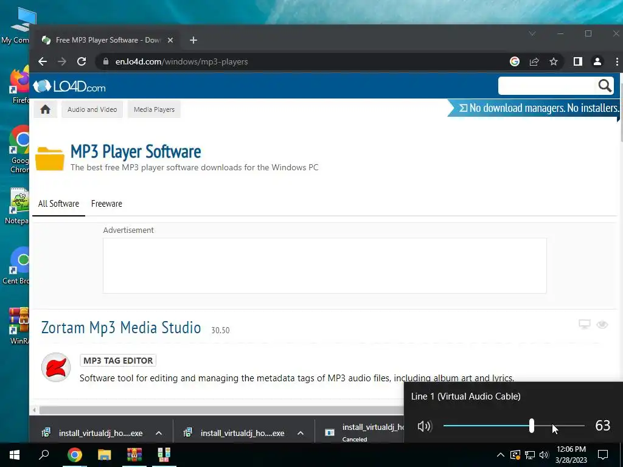623x467 pixels.
Task: Open File Explorer from the taskbar
Action: (104, 455)
